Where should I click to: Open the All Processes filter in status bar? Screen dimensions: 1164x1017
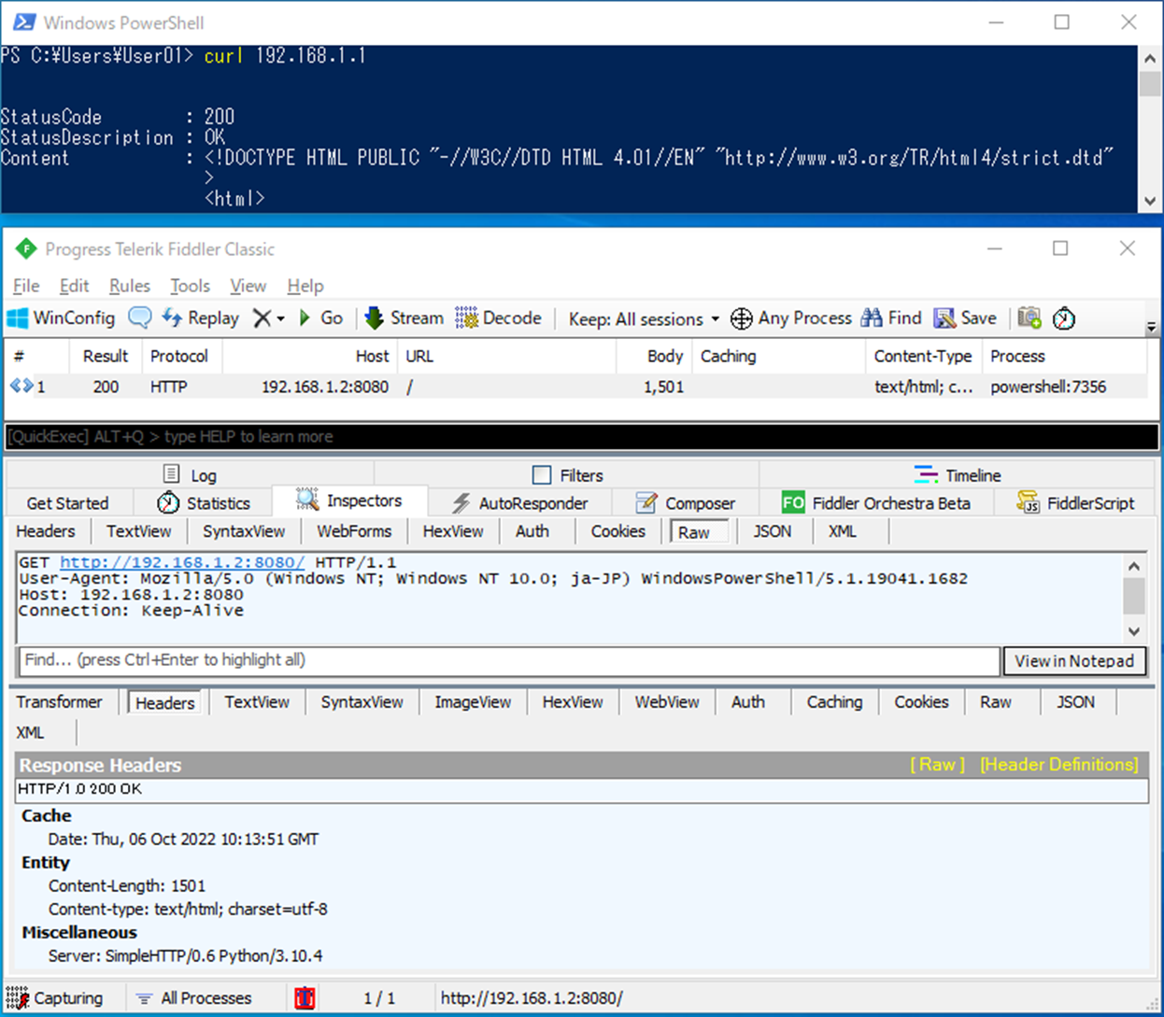[194, 998]
